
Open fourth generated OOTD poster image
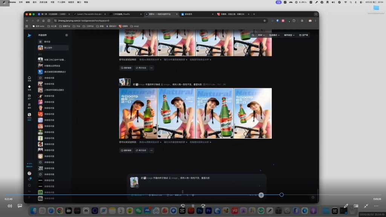click(253, 113)
